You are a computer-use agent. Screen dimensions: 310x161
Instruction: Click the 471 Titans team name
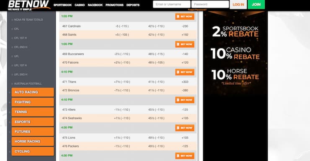(69, 82)
